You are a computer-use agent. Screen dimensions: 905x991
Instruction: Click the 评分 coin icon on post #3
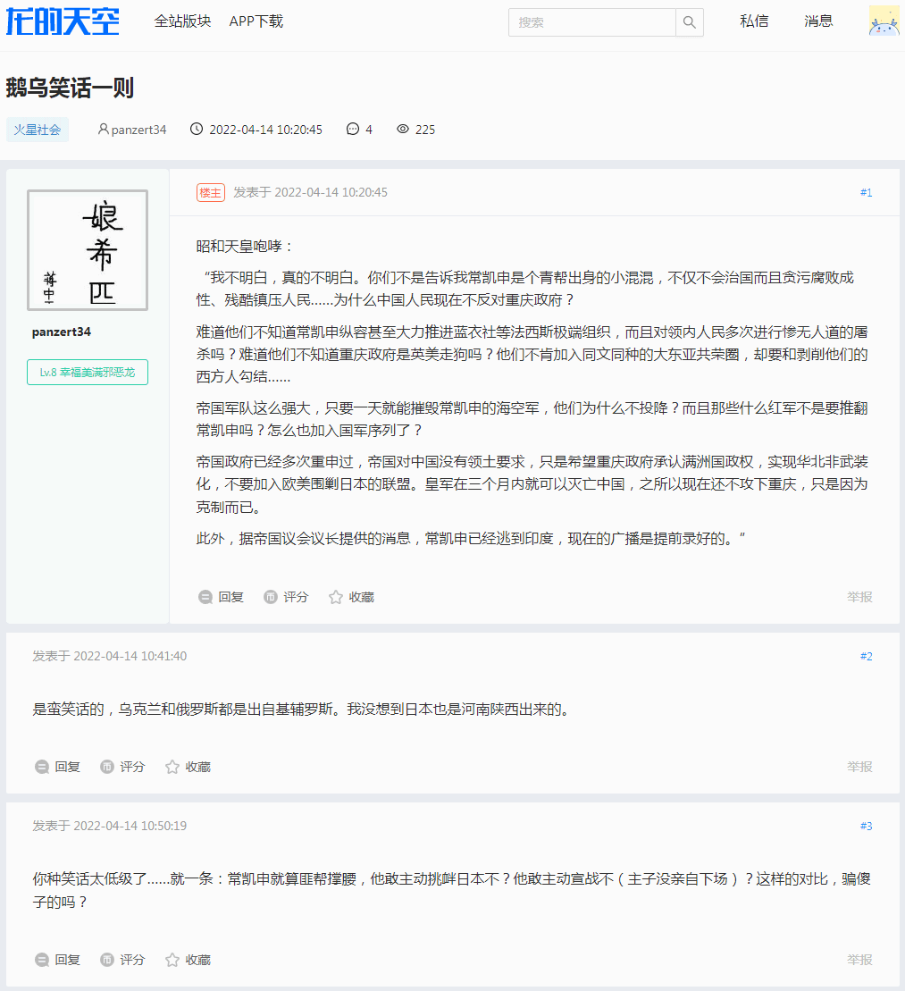tap(107, 960)
